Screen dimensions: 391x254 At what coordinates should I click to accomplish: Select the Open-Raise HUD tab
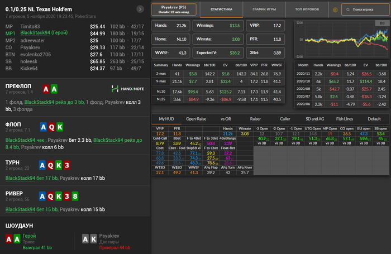point(197,119)
